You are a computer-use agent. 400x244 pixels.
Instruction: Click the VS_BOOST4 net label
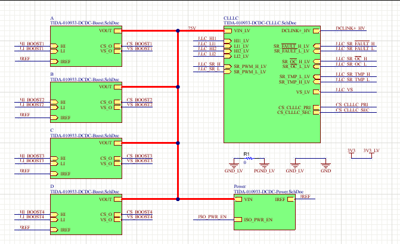coord(139,217)
